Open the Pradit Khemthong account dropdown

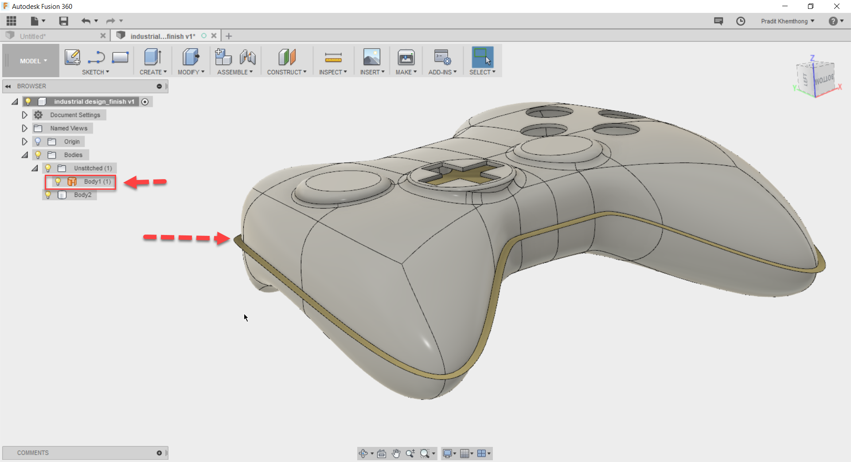[787, 21]
